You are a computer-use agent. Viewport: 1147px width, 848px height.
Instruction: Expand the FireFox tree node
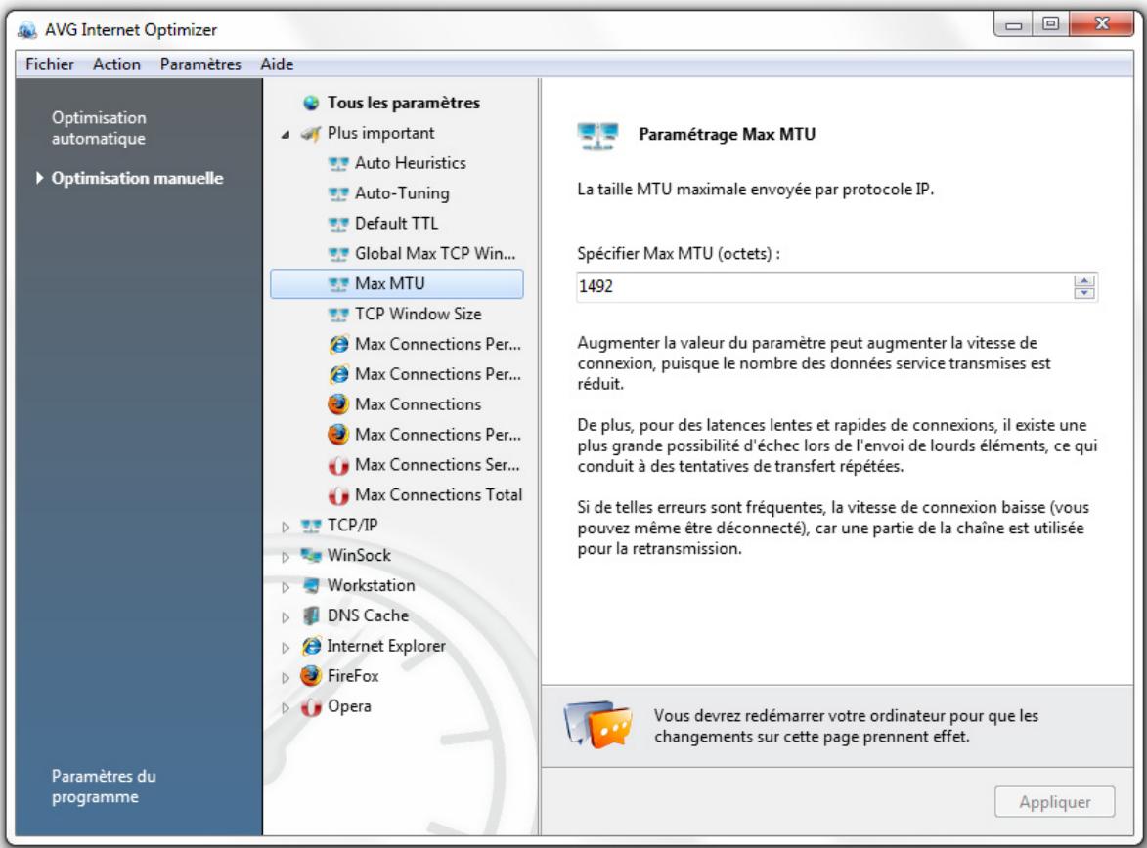coord(286,678)
